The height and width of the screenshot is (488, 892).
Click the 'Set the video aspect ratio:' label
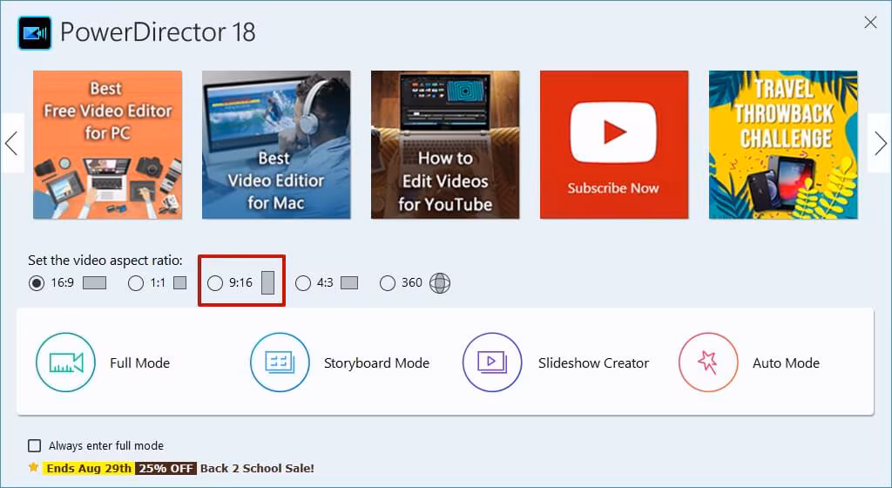105,260
